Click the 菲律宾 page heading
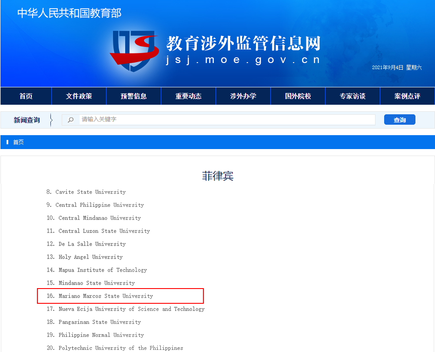This screenshot has width=435, height=352. coord(218,176)
